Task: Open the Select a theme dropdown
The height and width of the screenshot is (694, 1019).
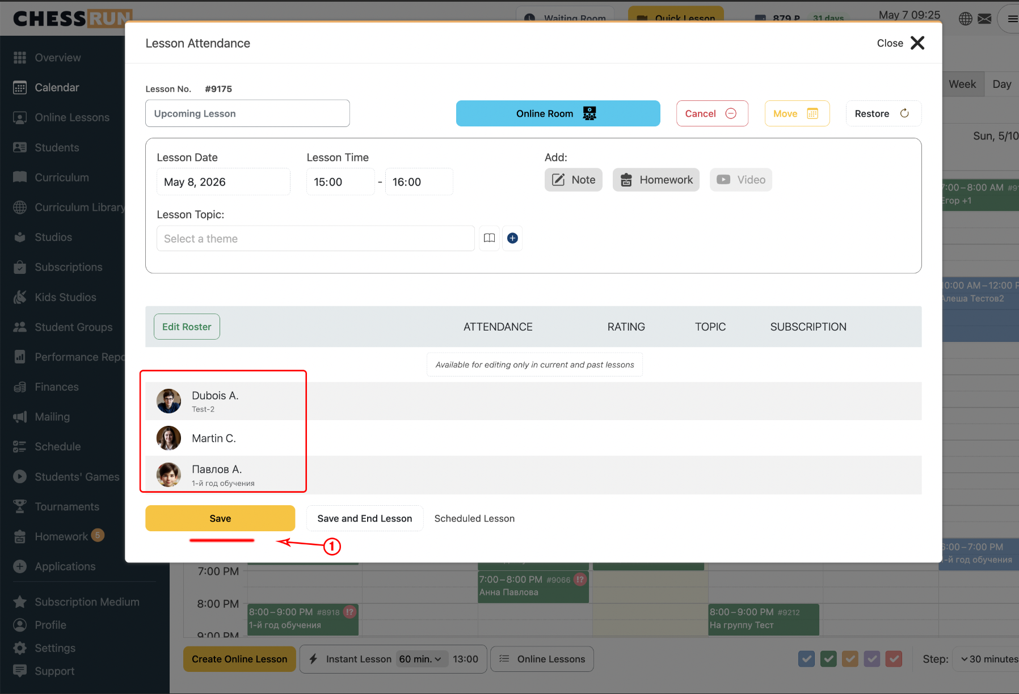Action: (x=315, y=239)
